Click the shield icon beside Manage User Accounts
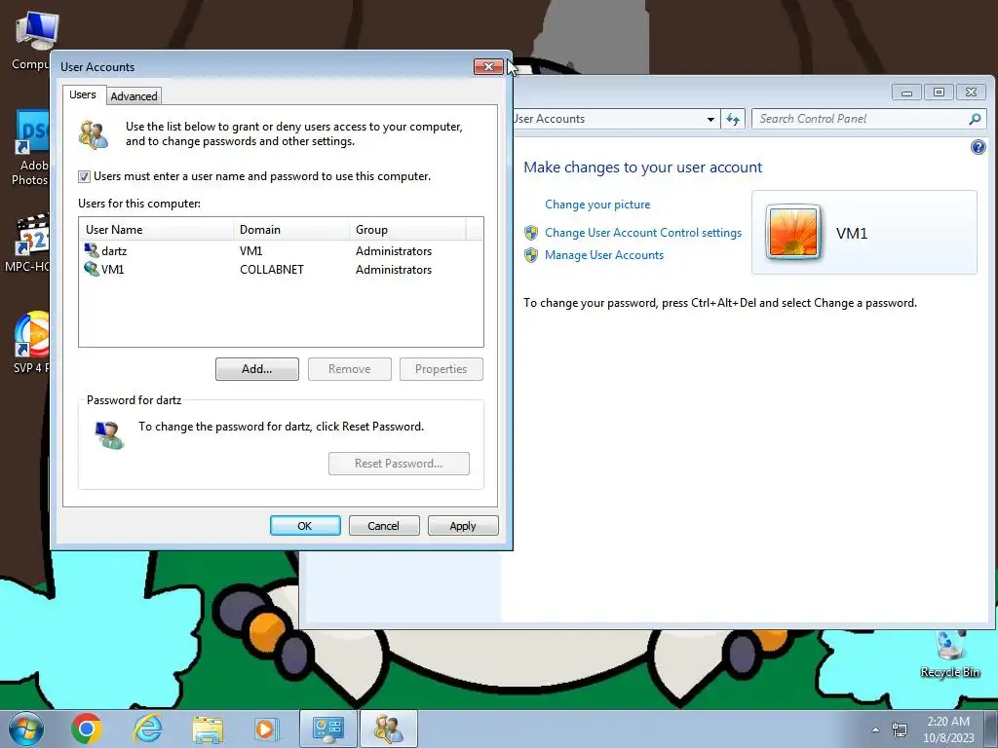 click(531, 255)
